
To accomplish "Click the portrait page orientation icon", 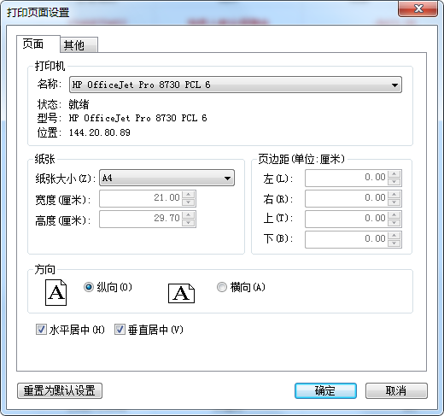I will [55, 292].
